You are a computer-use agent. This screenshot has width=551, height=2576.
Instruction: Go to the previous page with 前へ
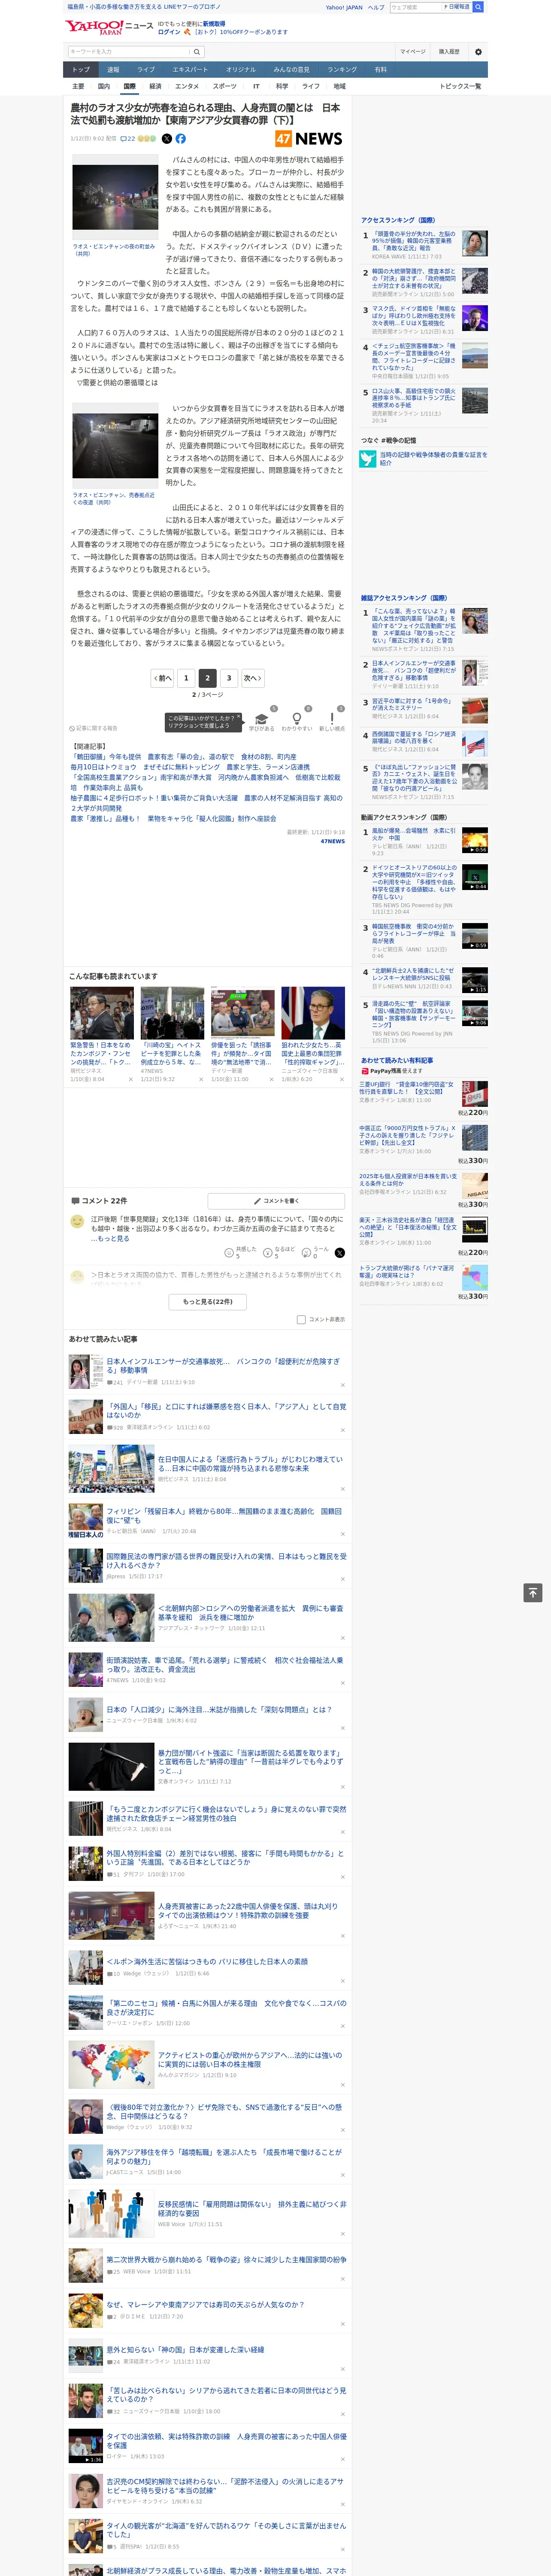(163, 677)
